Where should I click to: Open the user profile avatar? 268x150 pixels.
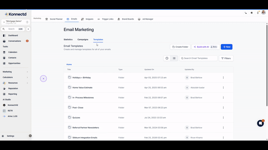[x=264, y=12]
